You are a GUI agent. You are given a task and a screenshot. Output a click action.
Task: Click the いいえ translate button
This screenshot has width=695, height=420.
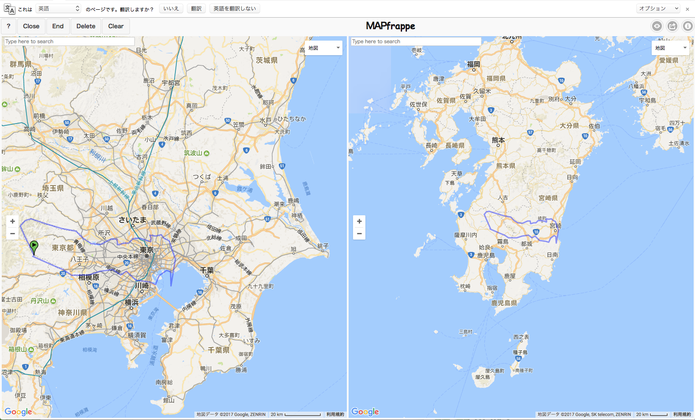click(171, 8)
